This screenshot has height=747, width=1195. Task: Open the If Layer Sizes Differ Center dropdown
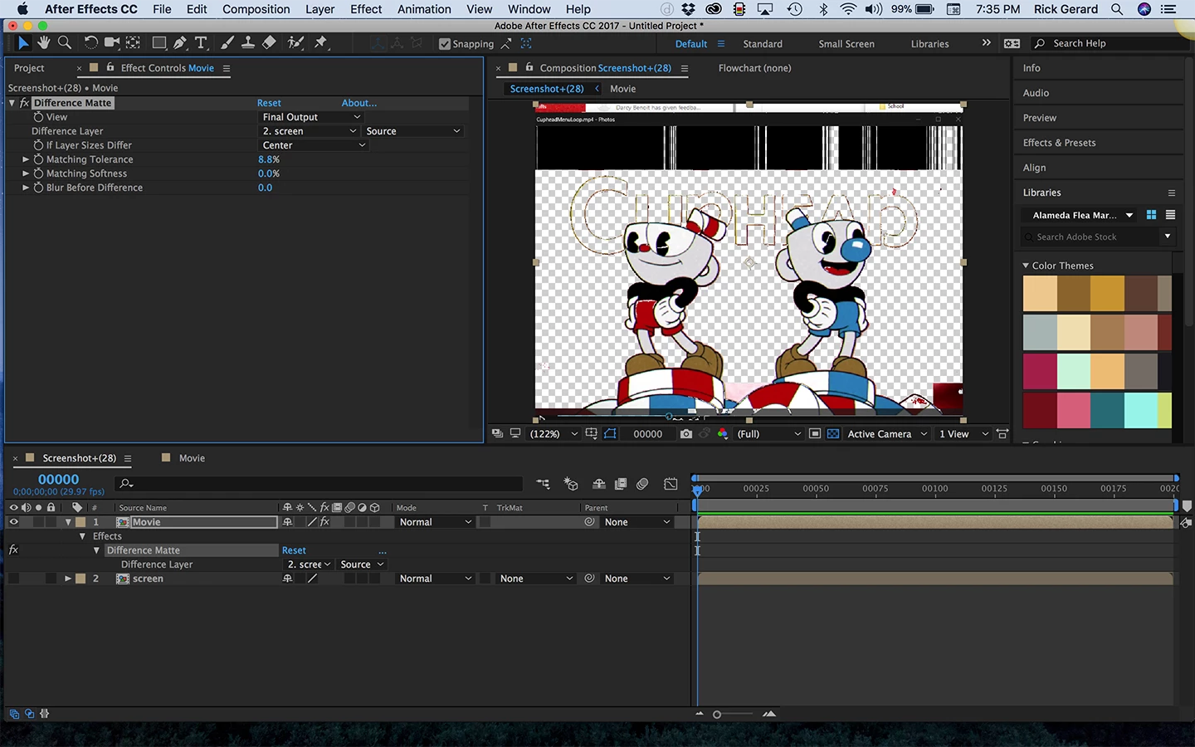click(x=313, y=145)
